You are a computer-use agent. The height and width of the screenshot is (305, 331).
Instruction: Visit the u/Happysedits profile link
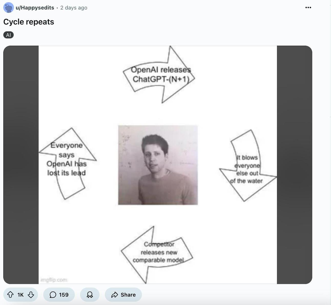pos(35,8)
